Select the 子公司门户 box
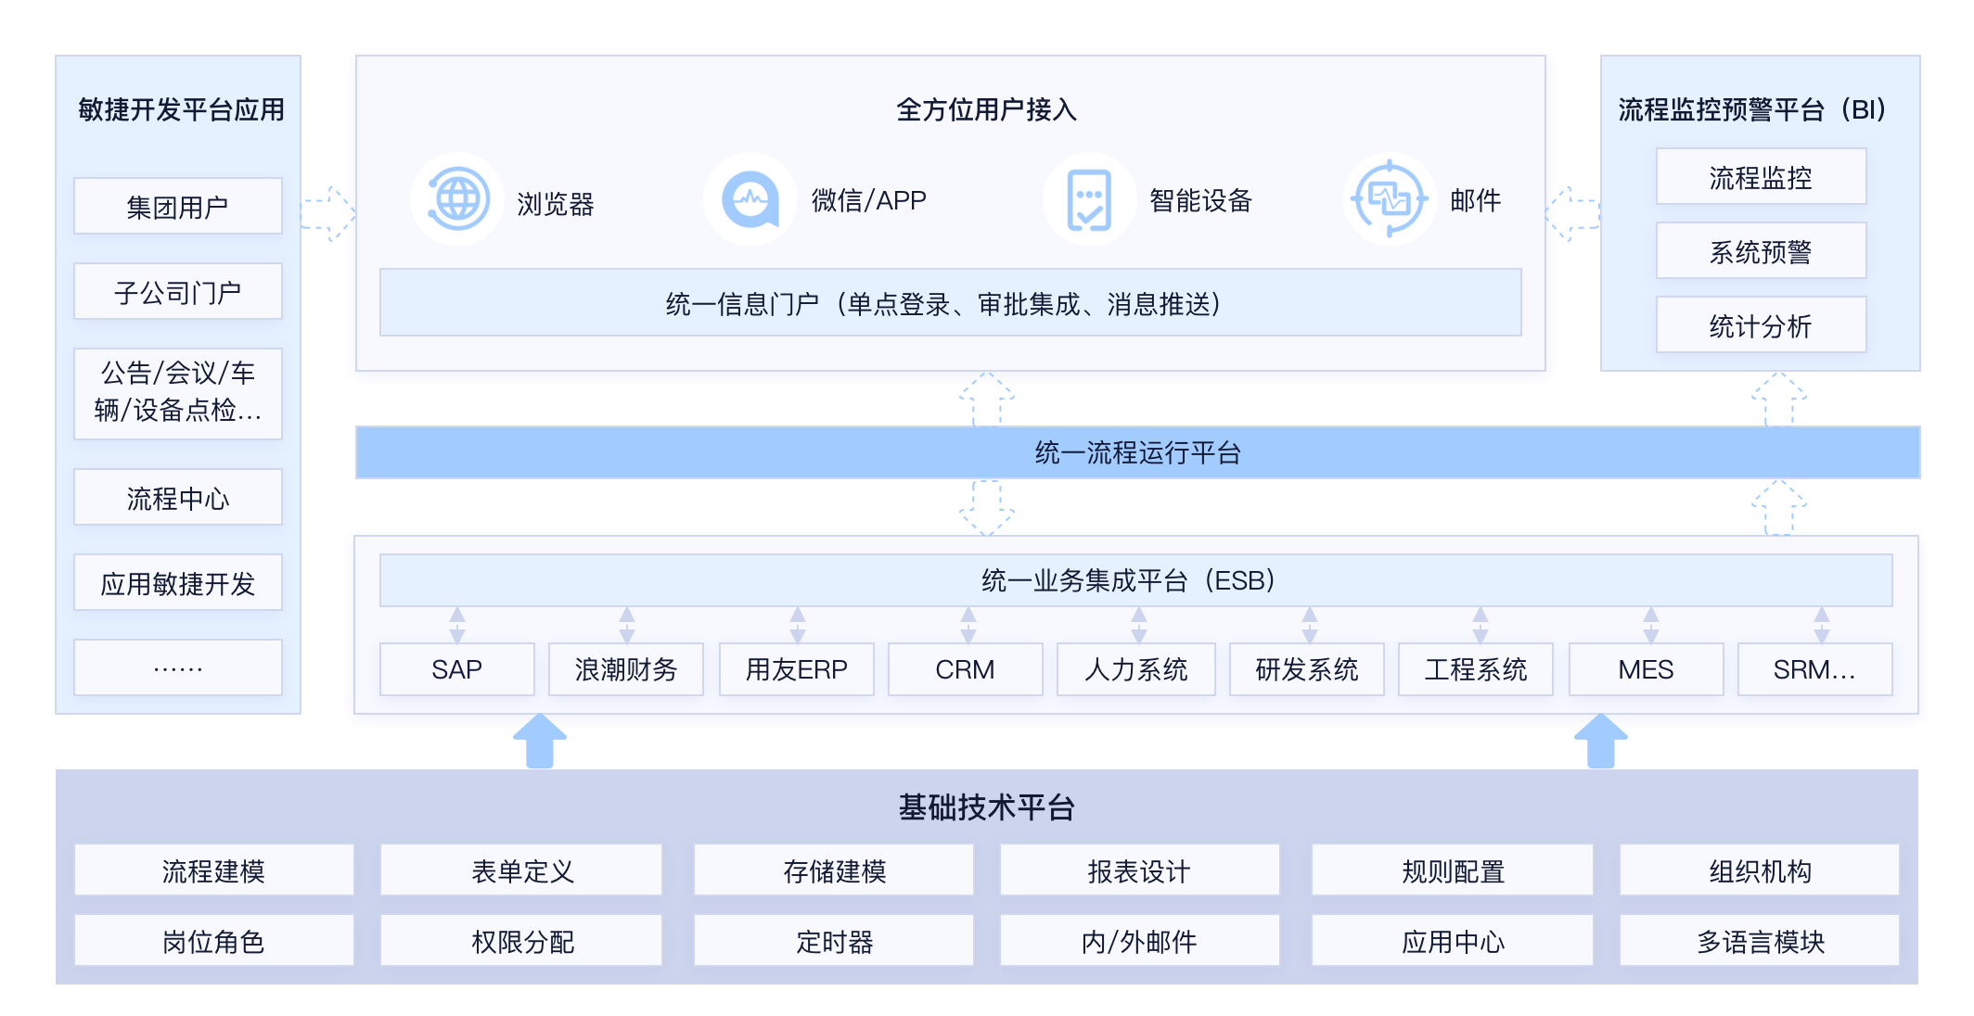The width and height of the screenshot is (1974, 1016). (x=178, y=291)
